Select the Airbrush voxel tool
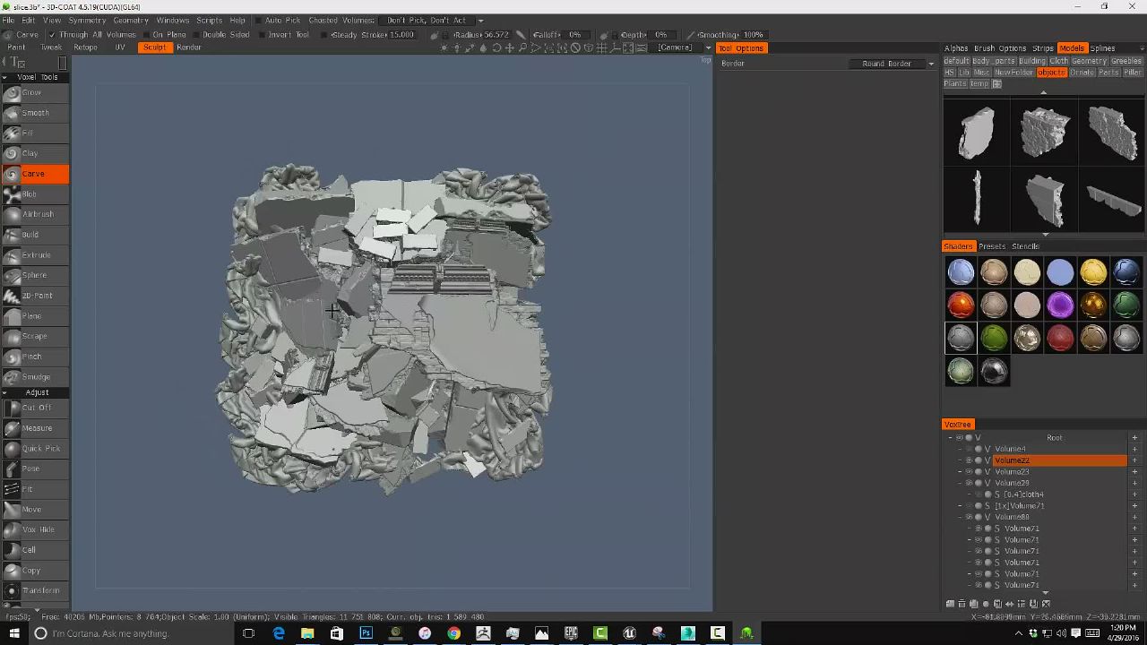Viewport: 1147px width, 645px height. tap(34, 214)
